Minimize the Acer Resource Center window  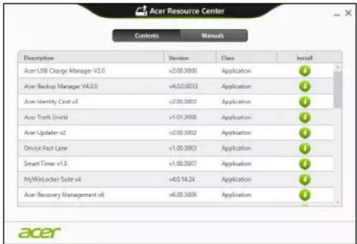pyautogui.click(x=337, y=14)
